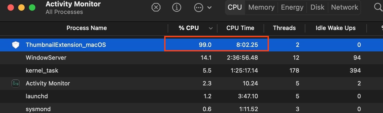Image resolution: width=383 pixels, height=113 pixels.
Task: Click the ThumbnailExtension_macOS shield icon
Action: (16, 45)
